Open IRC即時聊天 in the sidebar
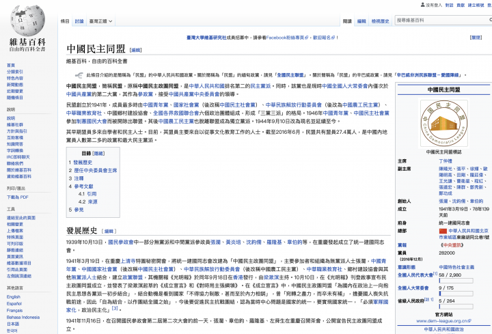 [18, 157]
